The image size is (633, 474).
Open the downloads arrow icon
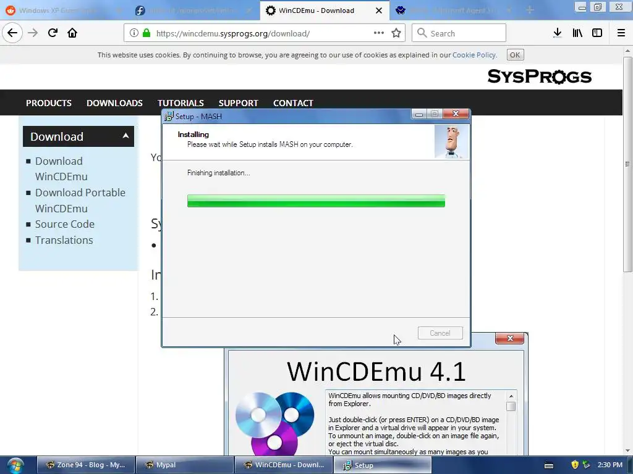(558, 33)
